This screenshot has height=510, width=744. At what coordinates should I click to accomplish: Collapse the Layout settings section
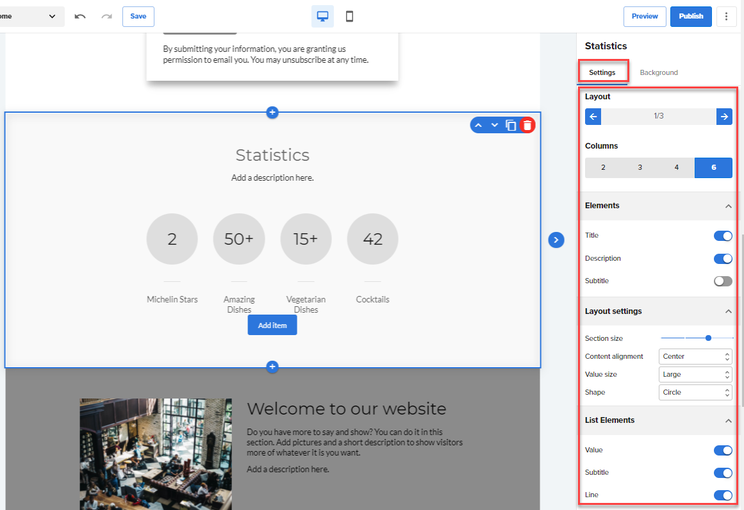[729, 311]
